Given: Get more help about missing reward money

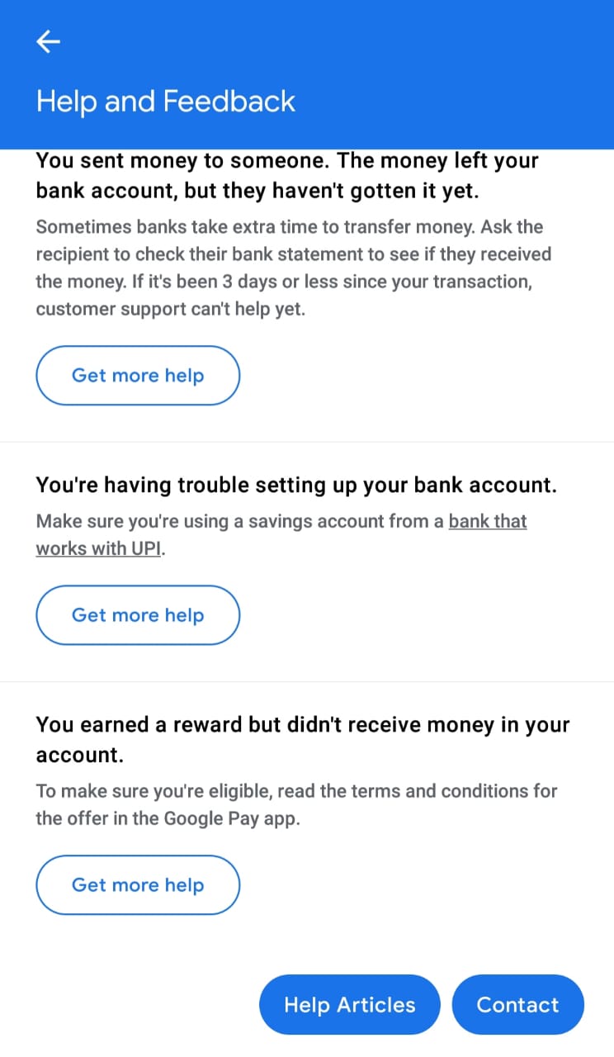Looking at the screenshot, I should [x=137, y=884].
